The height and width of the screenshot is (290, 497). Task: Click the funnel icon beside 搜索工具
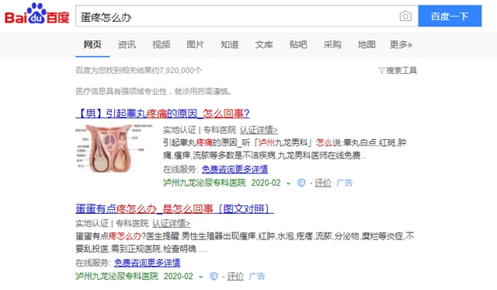tap(381, 71)
